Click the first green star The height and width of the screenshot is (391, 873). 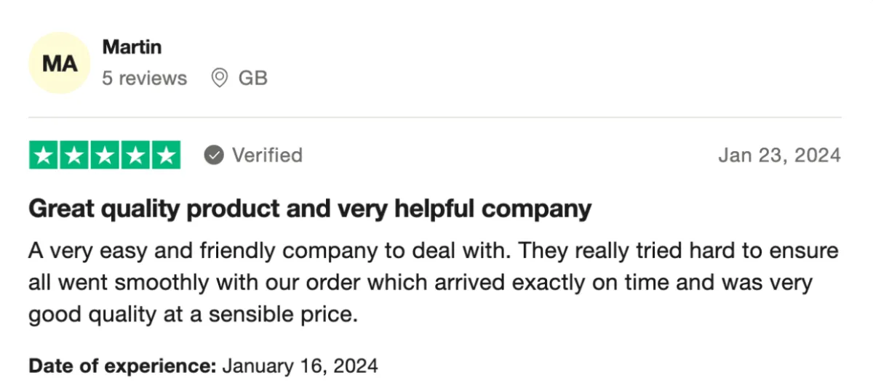44,155
